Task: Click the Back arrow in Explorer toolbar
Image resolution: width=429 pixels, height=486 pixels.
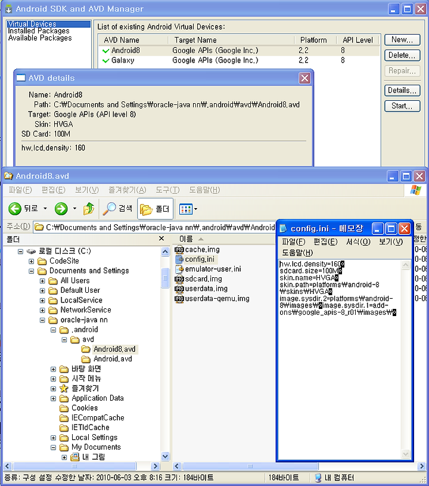Action: [x=14, y=209]
